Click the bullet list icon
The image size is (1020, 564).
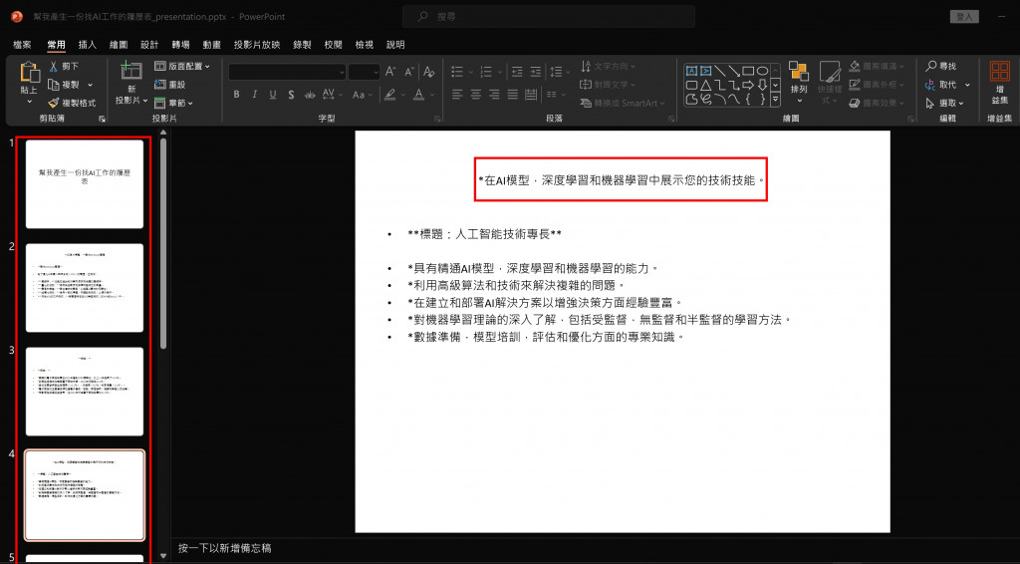pos(457,72)
